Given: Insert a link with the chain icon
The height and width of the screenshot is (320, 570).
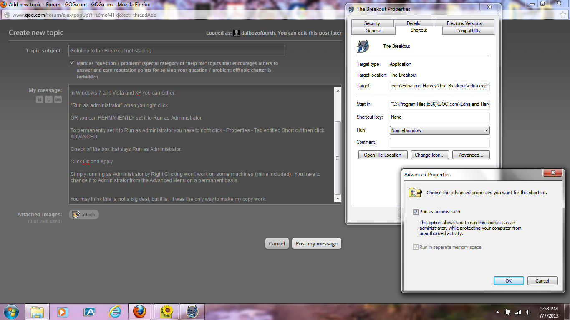Looking at the screenshot, I should (x=58, y=100).
